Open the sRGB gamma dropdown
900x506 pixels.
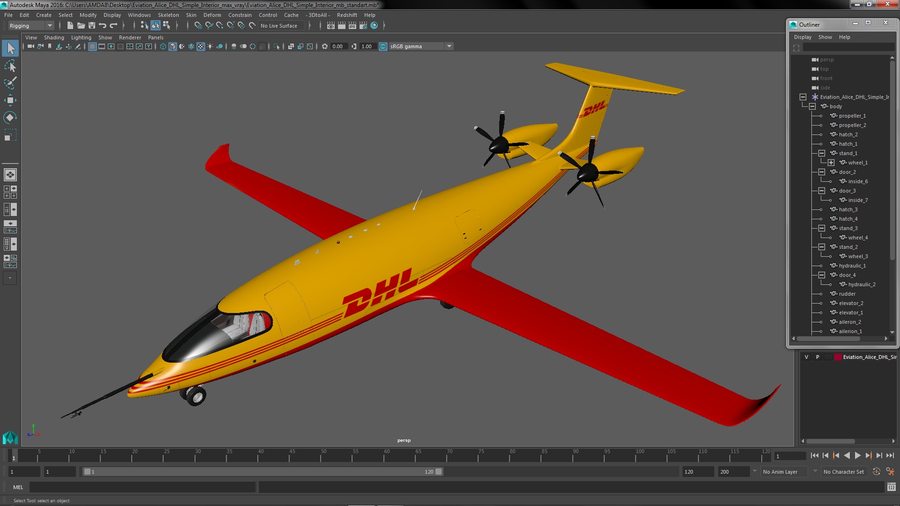(x=421, y=46)
